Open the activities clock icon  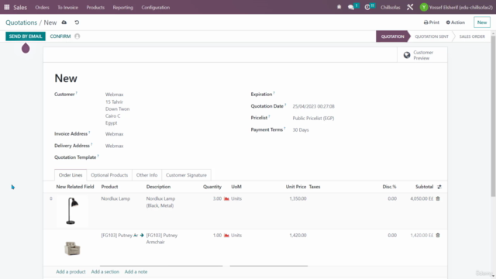click(367, 7)
